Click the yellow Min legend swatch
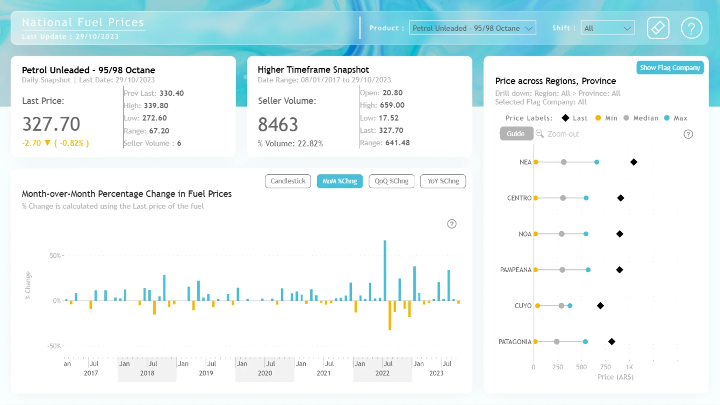Screen dimensions: 720x405 tap(598, 118)
